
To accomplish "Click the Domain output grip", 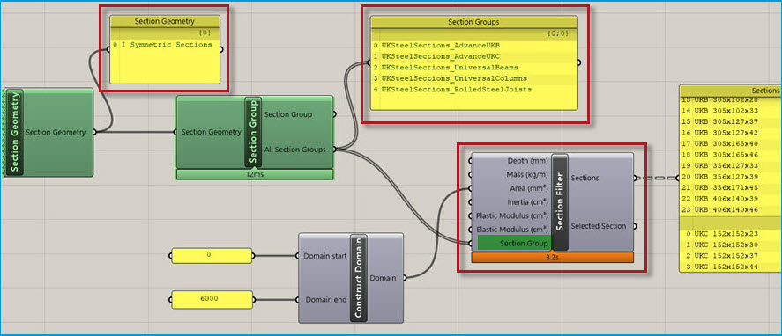I will point(405,278).
